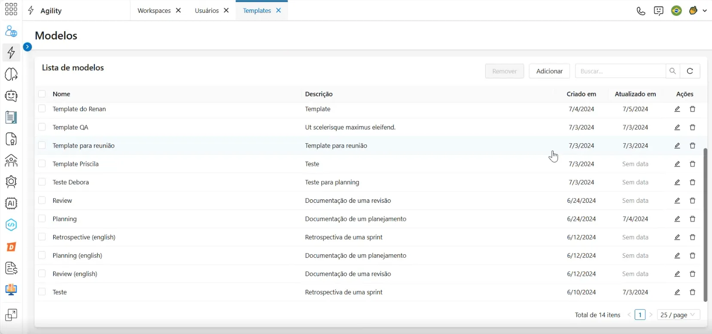Delete the Template QA row

(x=693, y=127)
